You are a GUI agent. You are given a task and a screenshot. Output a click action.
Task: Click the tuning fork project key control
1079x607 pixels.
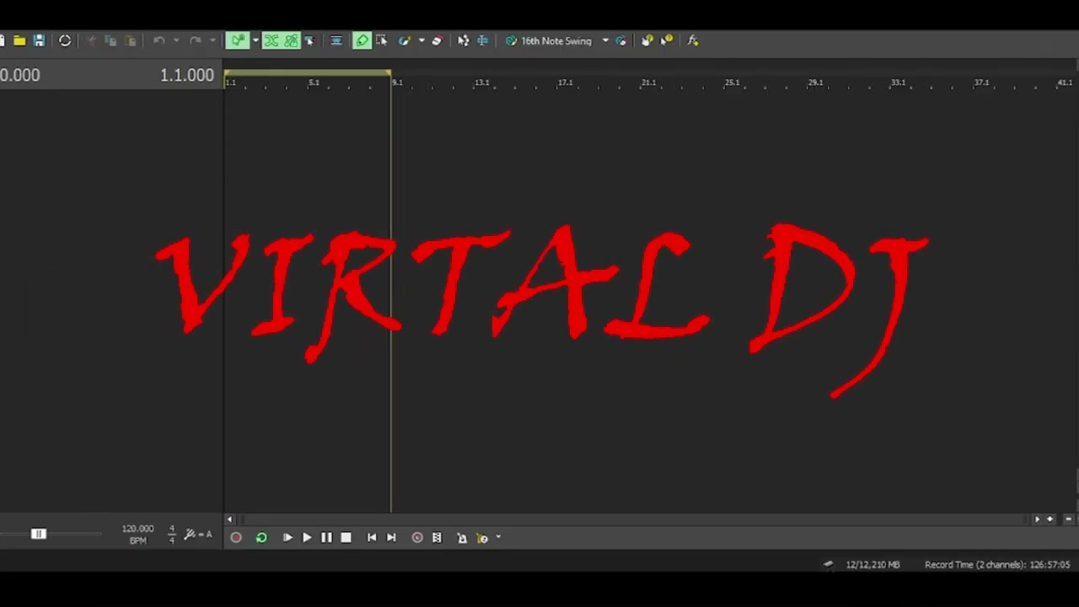click(198, 534)
